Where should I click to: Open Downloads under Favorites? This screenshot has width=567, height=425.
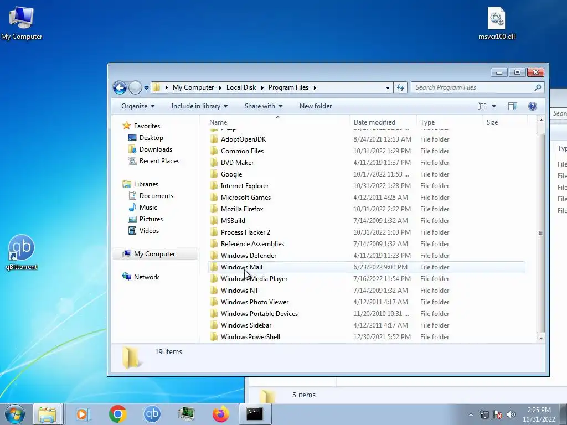(x=156, y=149)
